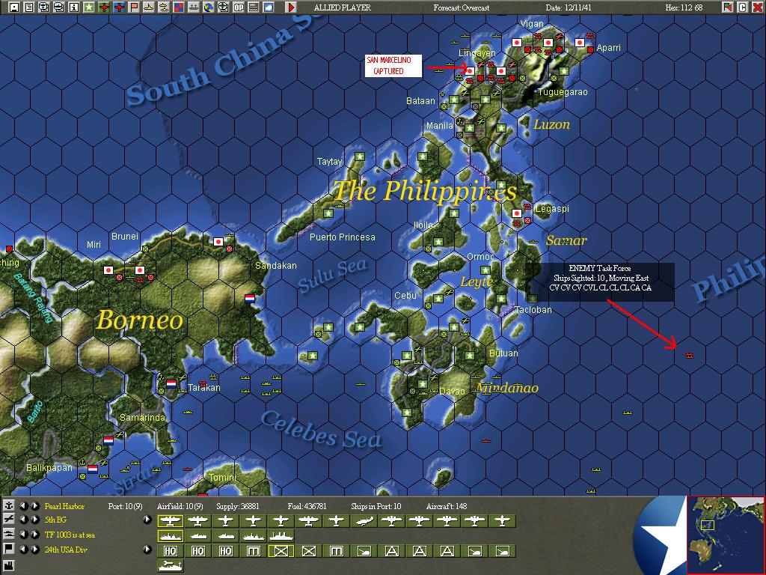
Task: Click the 'Supply: 36881' value
Action: click(x=238, y=506)
